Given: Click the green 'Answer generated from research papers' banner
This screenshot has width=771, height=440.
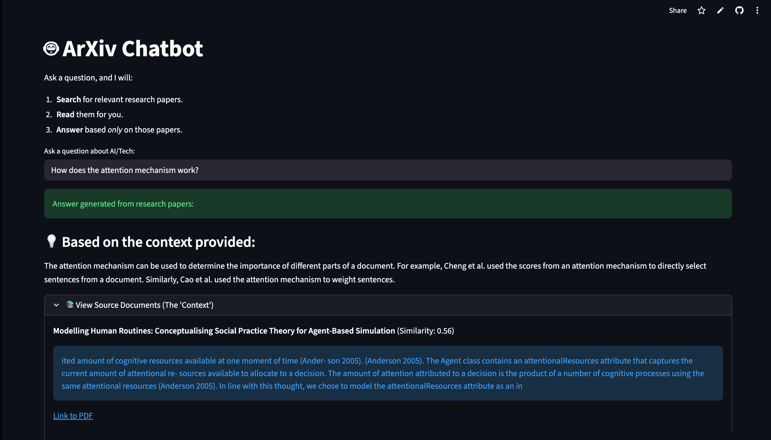Looking at the screenshot, I should pos(387,203).
